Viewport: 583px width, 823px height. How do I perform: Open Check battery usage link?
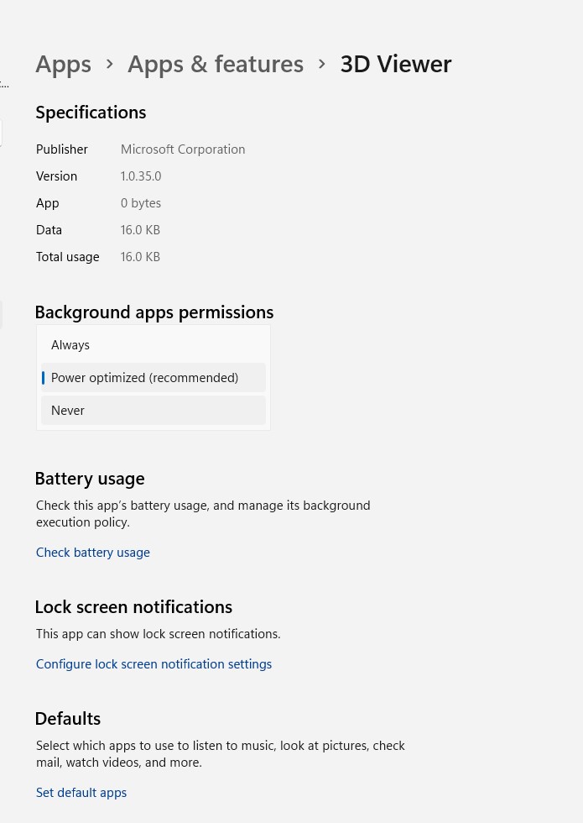pos(93,553)
